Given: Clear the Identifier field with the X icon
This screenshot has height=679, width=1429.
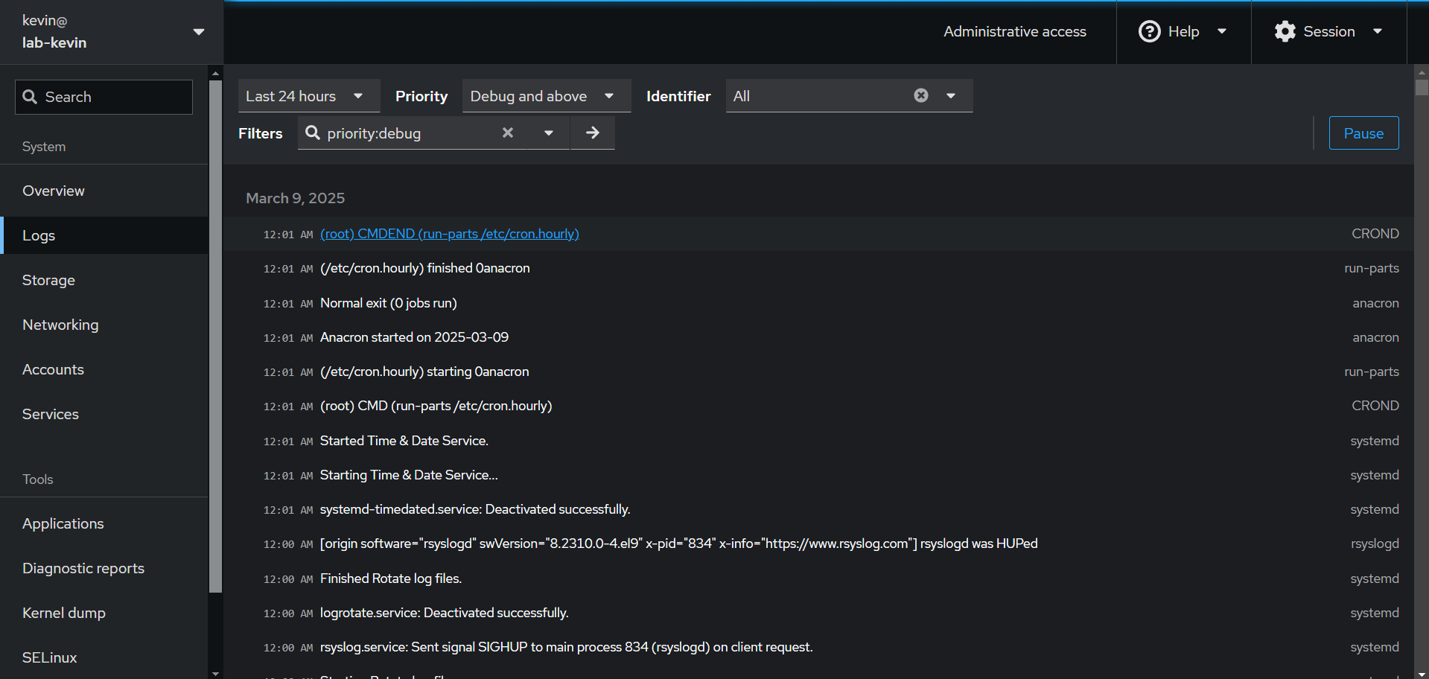Looking at the screenshot, I should point(921,95).
